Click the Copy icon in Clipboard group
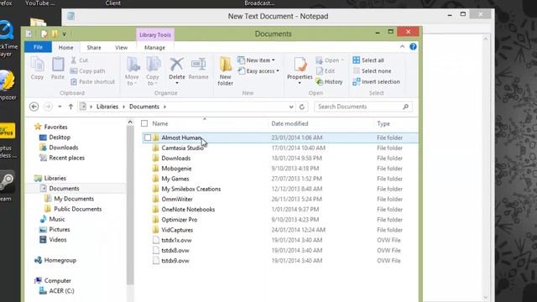The width and height of the screenshot is (537, 302). point(37,68)
